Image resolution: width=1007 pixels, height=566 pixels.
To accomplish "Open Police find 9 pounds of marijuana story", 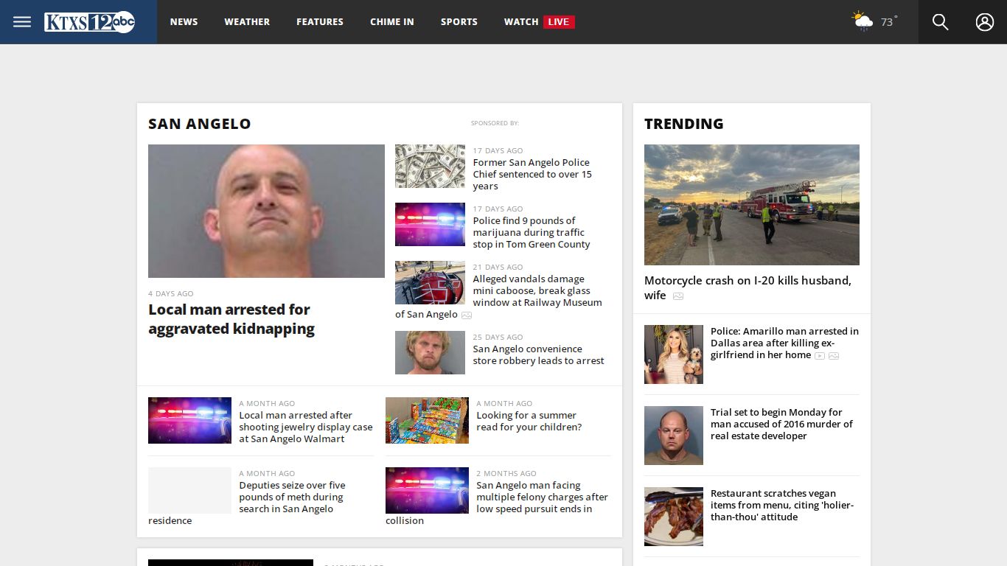I will (532, 233).
